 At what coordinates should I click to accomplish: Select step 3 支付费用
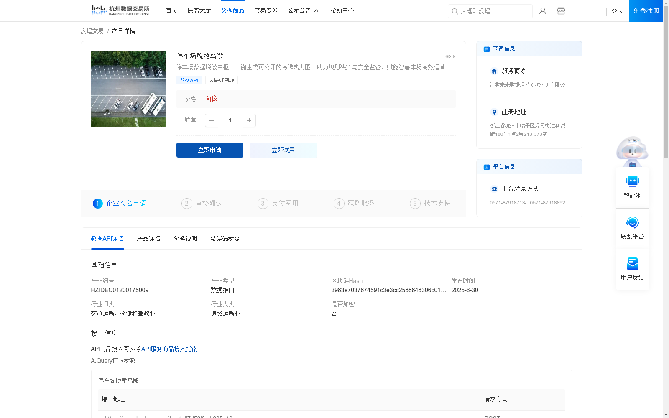(278, 204)
